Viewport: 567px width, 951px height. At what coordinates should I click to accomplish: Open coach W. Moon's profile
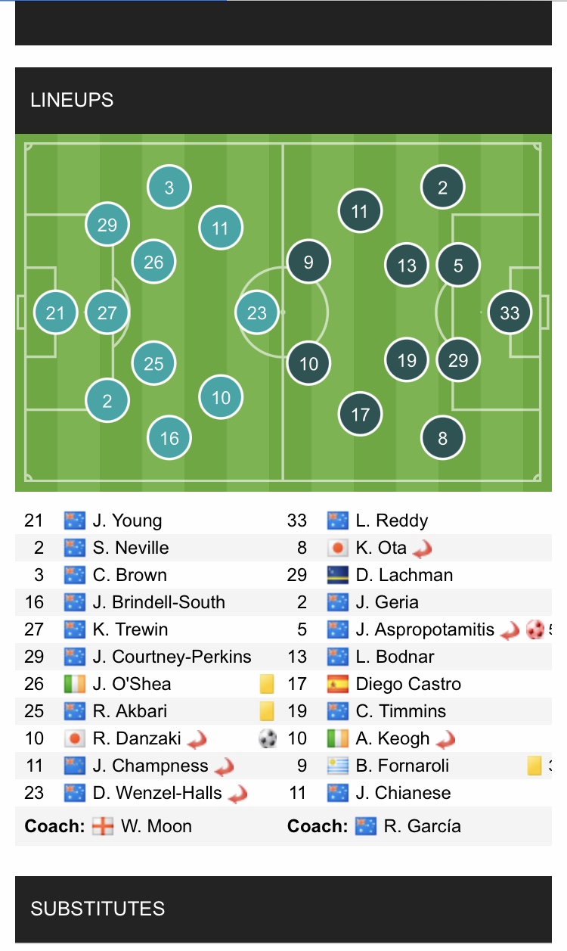pyautogui.click(x=156, y=826)
